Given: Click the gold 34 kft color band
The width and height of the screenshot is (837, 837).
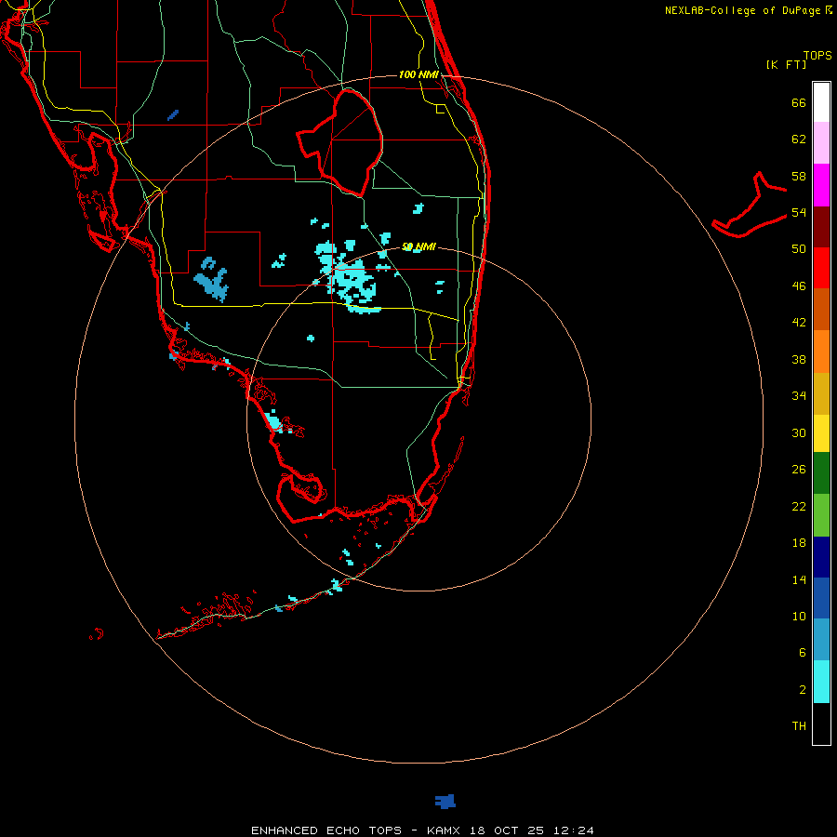Looking at the screenshot, I should pyautogui.click(x=821, y=393).
